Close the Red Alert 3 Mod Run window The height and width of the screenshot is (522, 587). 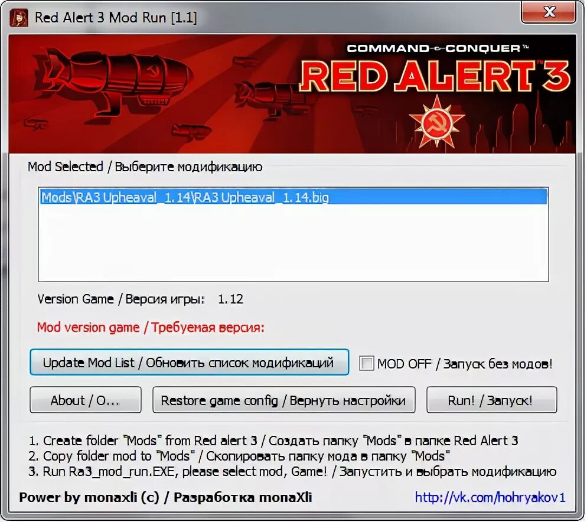tap(549, 12)
